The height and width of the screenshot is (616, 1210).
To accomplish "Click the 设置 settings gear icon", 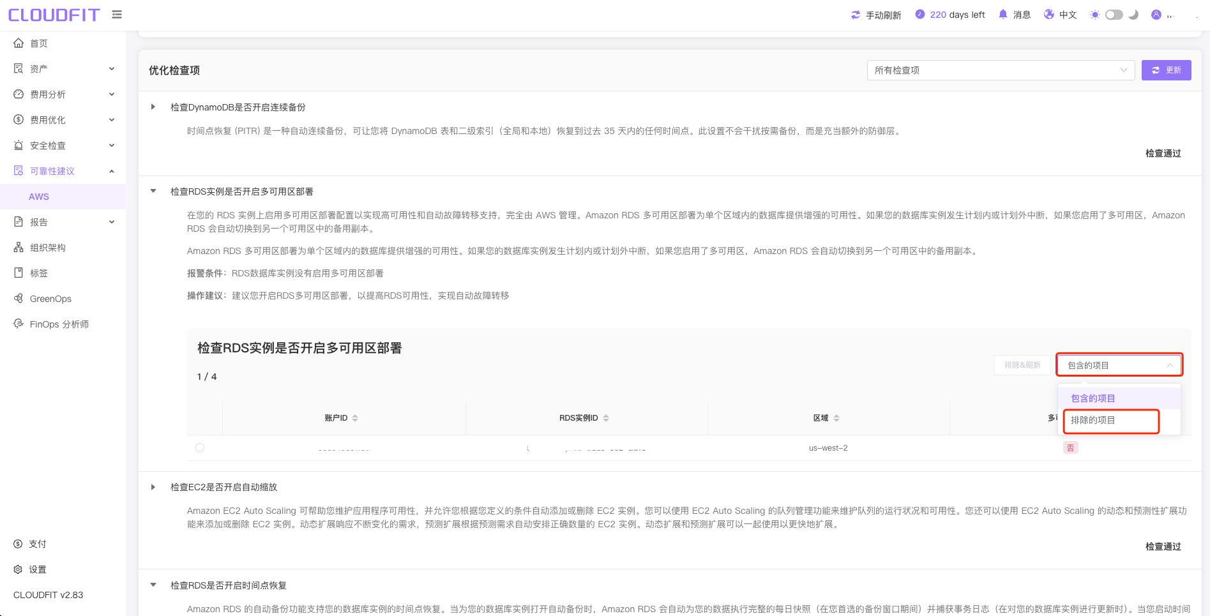I will pos(18,569).
